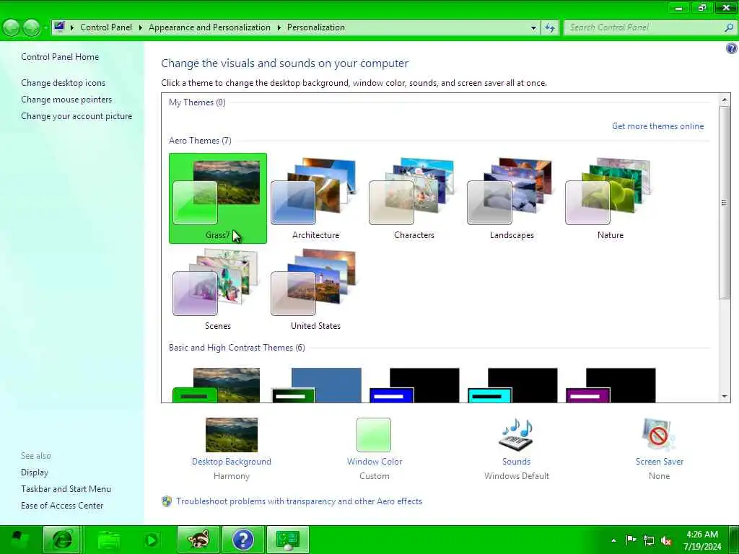Viewport: 739px width, 554px height.
Task: Open the Sounds settings icon
Action: coord(516,434)
